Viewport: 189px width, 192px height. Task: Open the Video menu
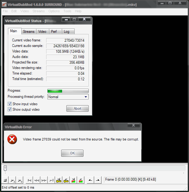pos(24,11)
